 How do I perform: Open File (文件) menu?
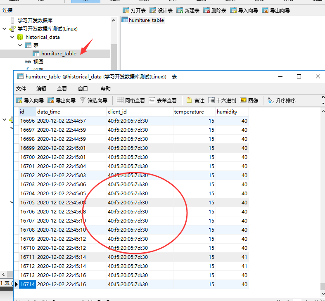coord(21,88)
